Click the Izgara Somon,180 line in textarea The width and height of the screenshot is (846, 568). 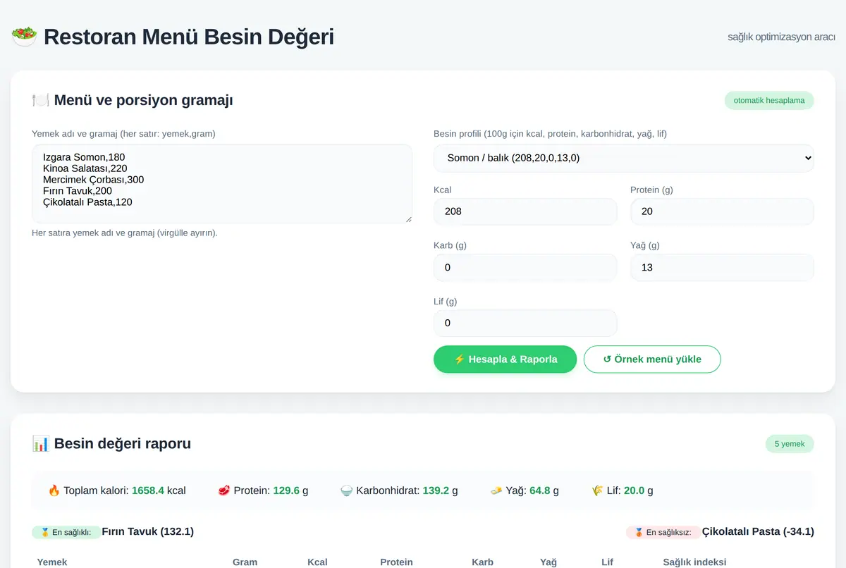pos(83,157)
